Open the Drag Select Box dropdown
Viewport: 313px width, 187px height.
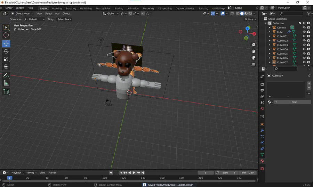[64, 19]
